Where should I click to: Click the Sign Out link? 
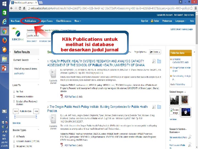tap(144, 21)
